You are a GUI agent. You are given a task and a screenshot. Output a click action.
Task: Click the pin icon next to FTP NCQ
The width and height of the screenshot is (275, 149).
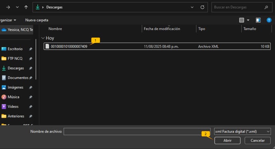[30, 59]
